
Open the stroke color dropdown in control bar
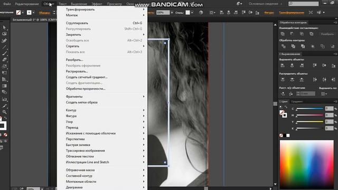click(33, 13)
